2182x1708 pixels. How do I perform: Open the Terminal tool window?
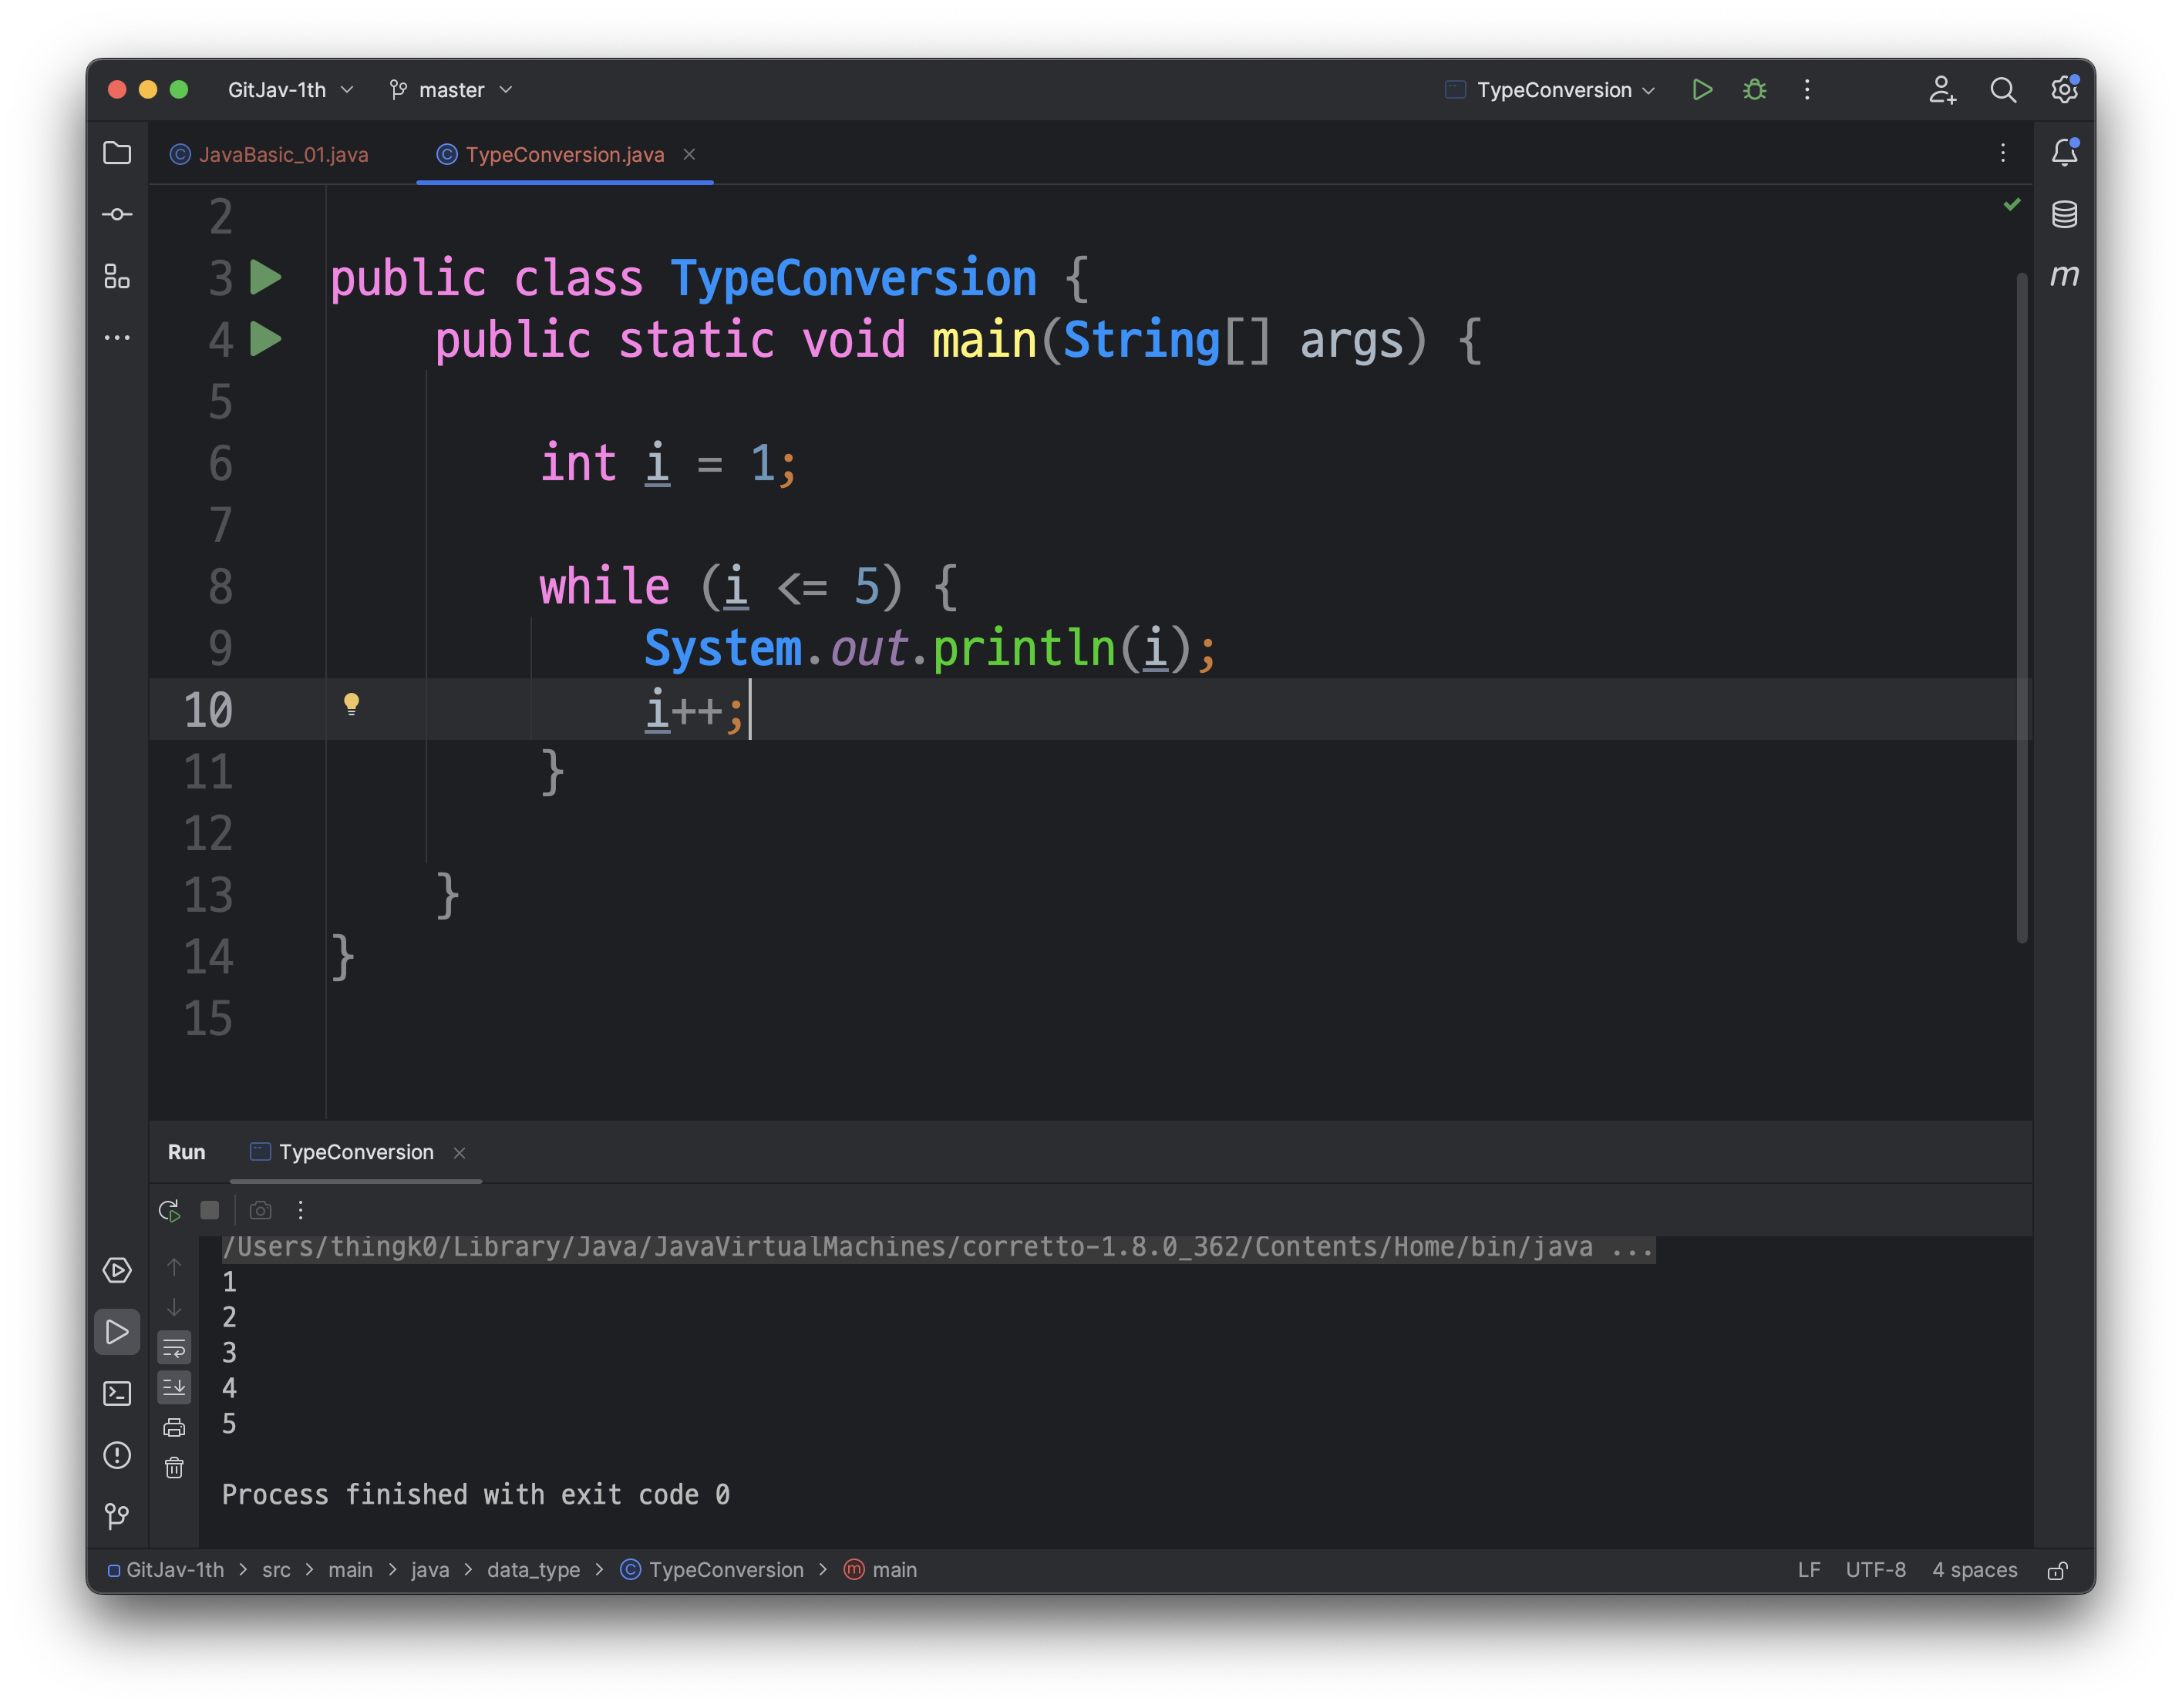click(117, 1393)
